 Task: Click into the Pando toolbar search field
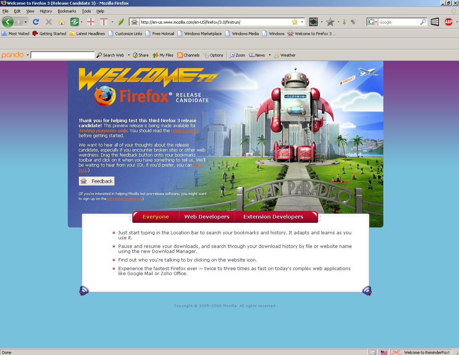click(63, 55)
